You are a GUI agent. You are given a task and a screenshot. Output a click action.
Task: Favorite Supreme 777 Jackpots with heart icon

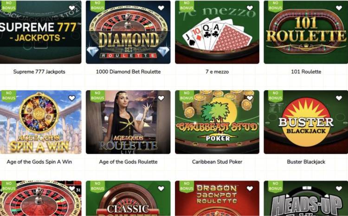click(x=72, y=8)
